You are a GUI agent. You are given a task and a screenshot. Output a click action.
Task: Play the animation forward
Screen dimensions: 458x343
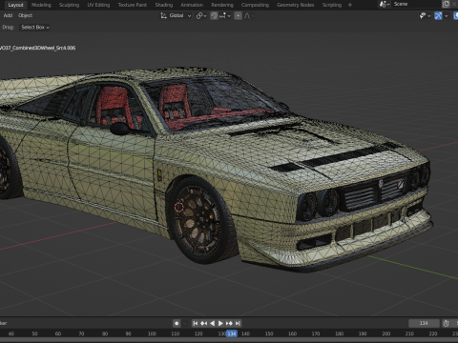220,323
